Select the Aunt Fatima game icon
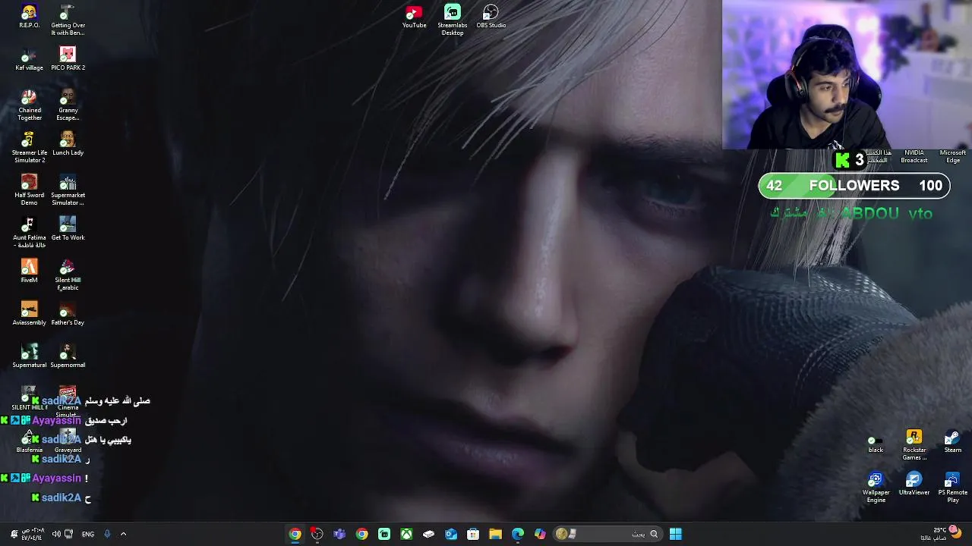 pyautogui.click(x=29, y=233)
